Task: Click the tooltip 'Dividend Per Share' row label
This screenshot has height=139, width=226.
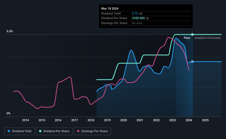Action: [x=114, y=18]
